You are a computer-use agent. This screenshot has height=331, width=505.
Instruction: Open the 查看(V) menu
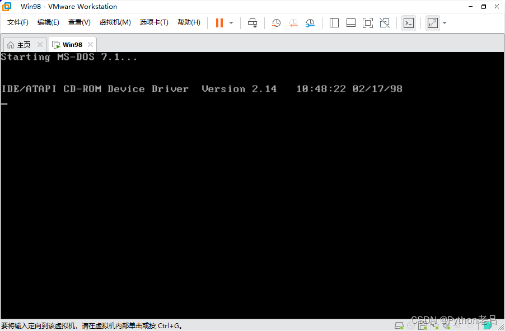click(80, 22)
